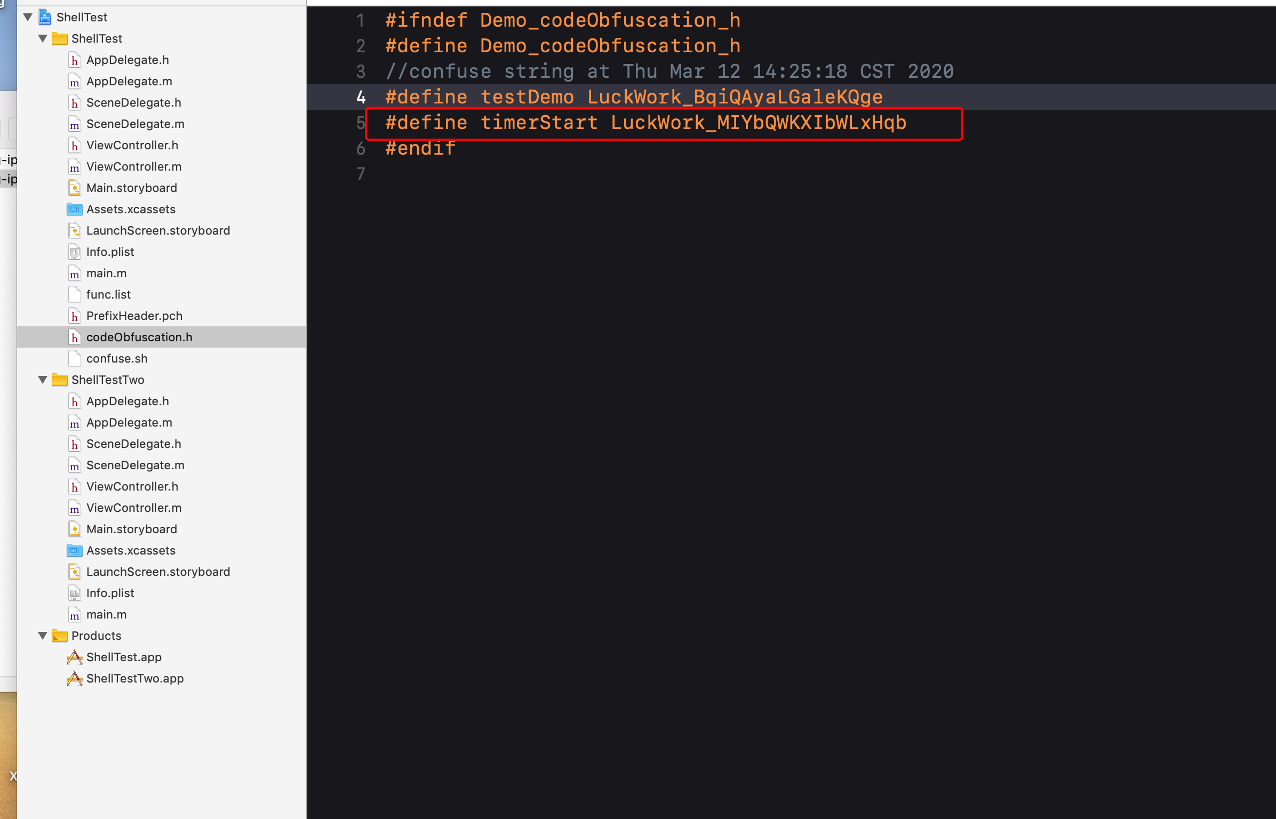The height and width of the screenshot is (819, 1276).
Task: Click the PrefixHeader.pch header icon
Action: [75, 316]
